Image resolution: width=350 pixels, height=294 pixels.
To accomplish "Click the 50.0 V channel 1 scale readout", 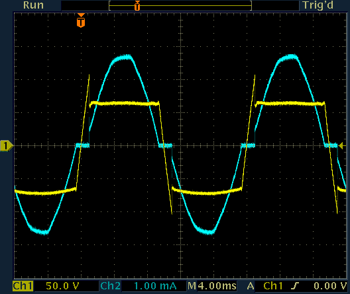I will click(x=62, y=286).
